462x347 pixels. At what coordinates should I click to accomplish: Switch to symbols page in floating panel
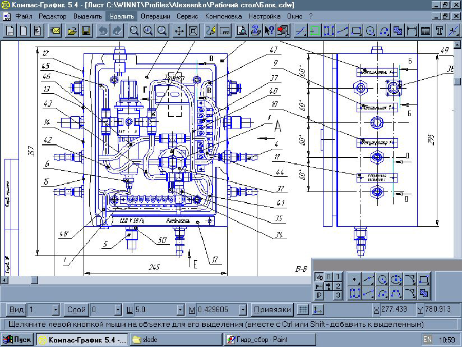(328, 286)
